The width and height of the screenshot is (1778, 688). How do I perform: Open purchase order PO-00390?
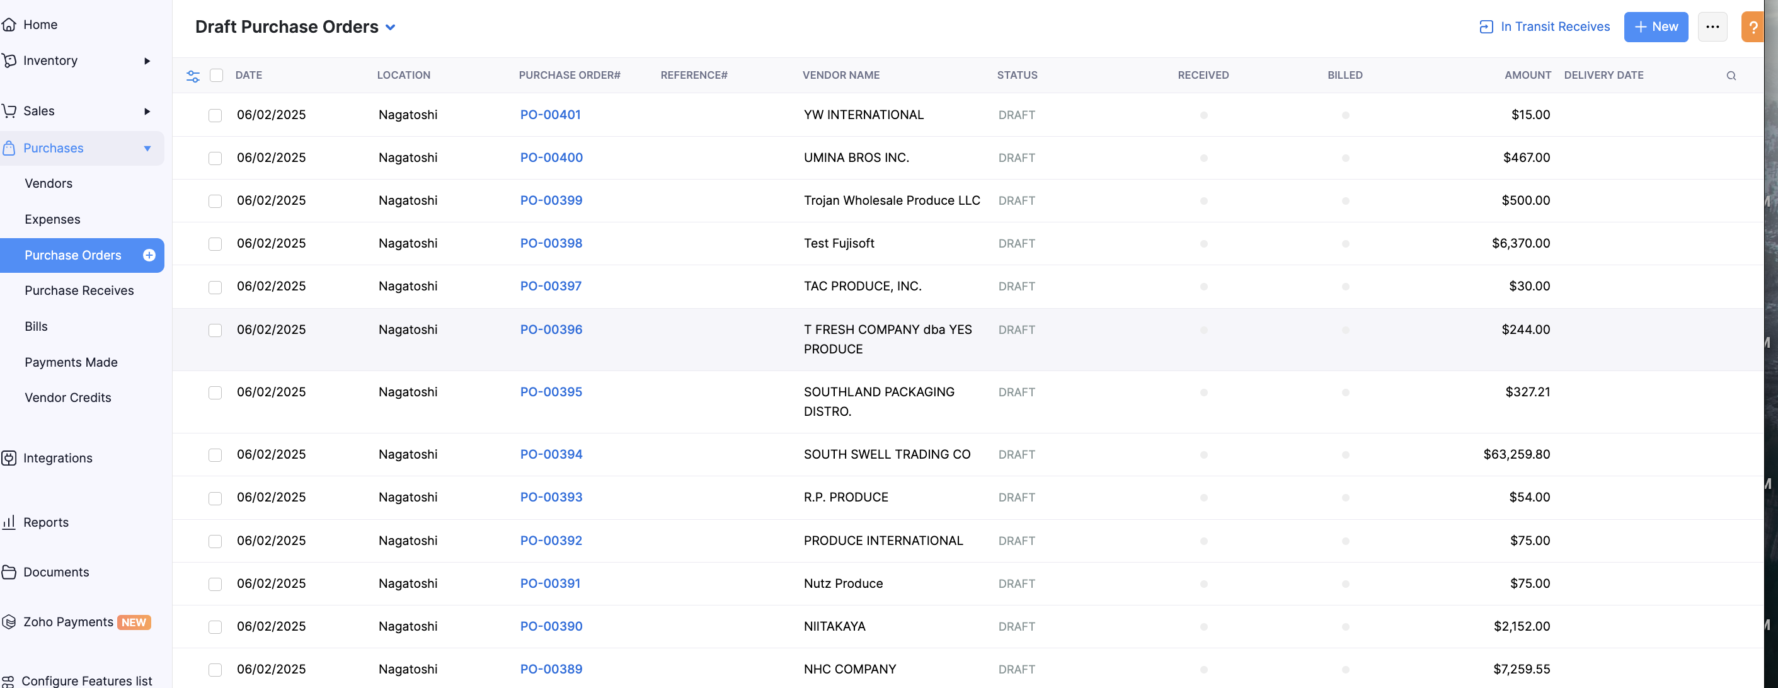551,626
